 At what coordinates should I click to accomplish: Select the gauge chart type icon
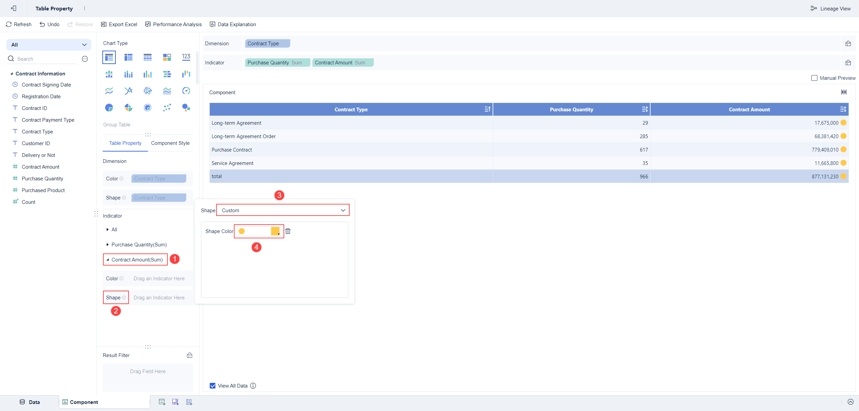(186, 91)
